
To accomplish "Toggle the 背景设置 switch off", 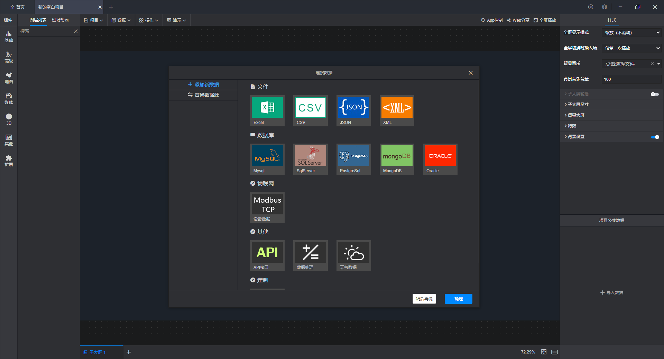I will (x=655, y=137).
